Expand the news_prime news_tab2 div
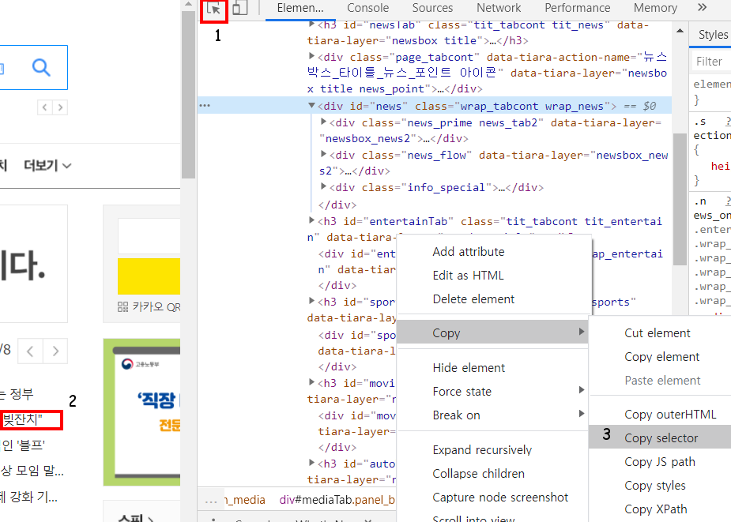This screenshot has height=522, width=731. point(323,122)
